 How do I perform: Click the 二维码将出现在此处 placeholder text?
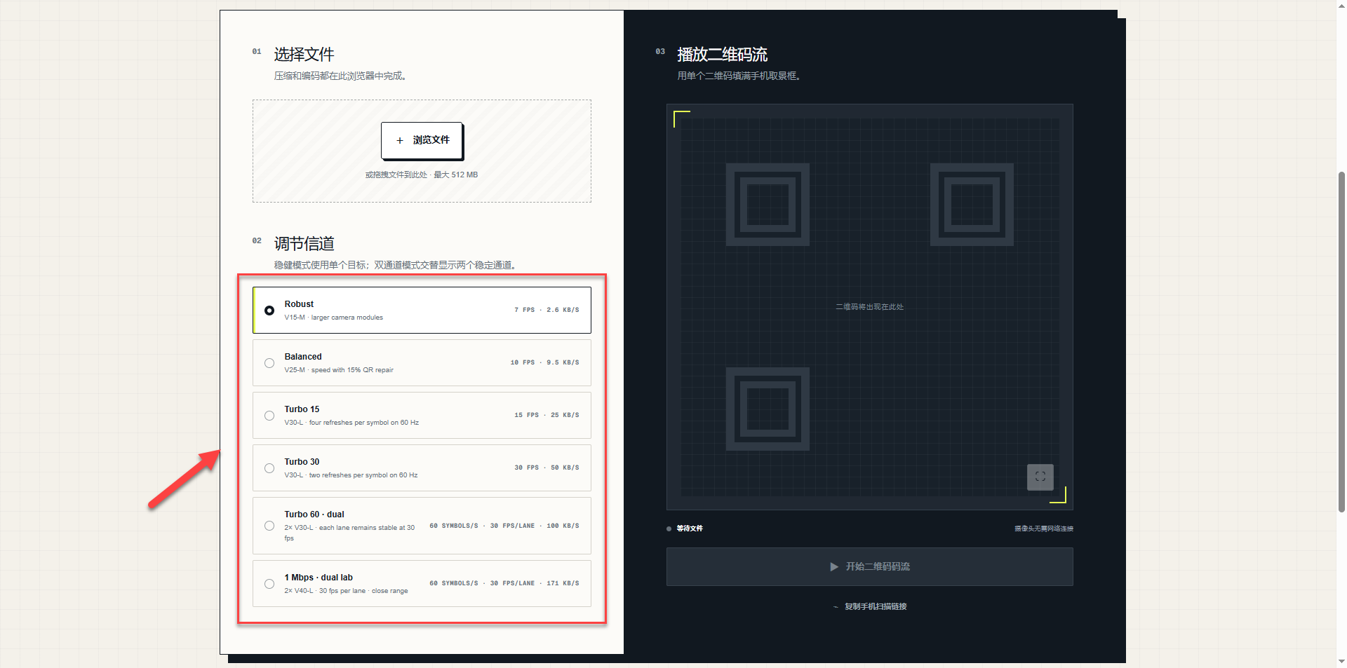(870, 307)
